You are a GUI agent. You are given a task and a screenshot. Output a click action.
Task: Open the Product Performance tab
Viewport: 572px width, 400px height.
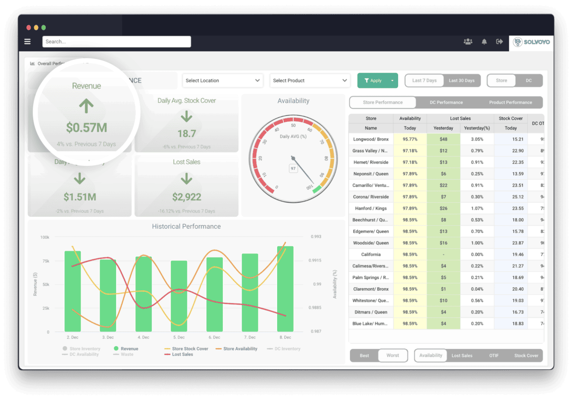[x=511, y=102]
